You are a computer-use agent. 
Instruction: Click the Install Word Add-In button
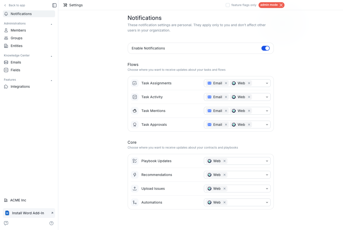pyautogui.click(x=29, y=213)
